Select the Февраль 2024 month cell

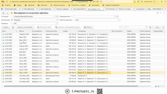24,34
